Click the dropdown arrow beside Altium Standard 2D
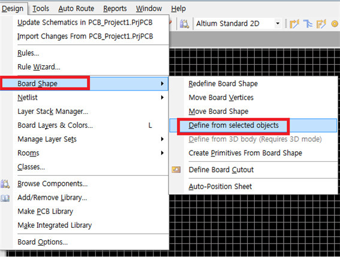Image resolution: width=340 pixels, height=259 pixels. 278,23
